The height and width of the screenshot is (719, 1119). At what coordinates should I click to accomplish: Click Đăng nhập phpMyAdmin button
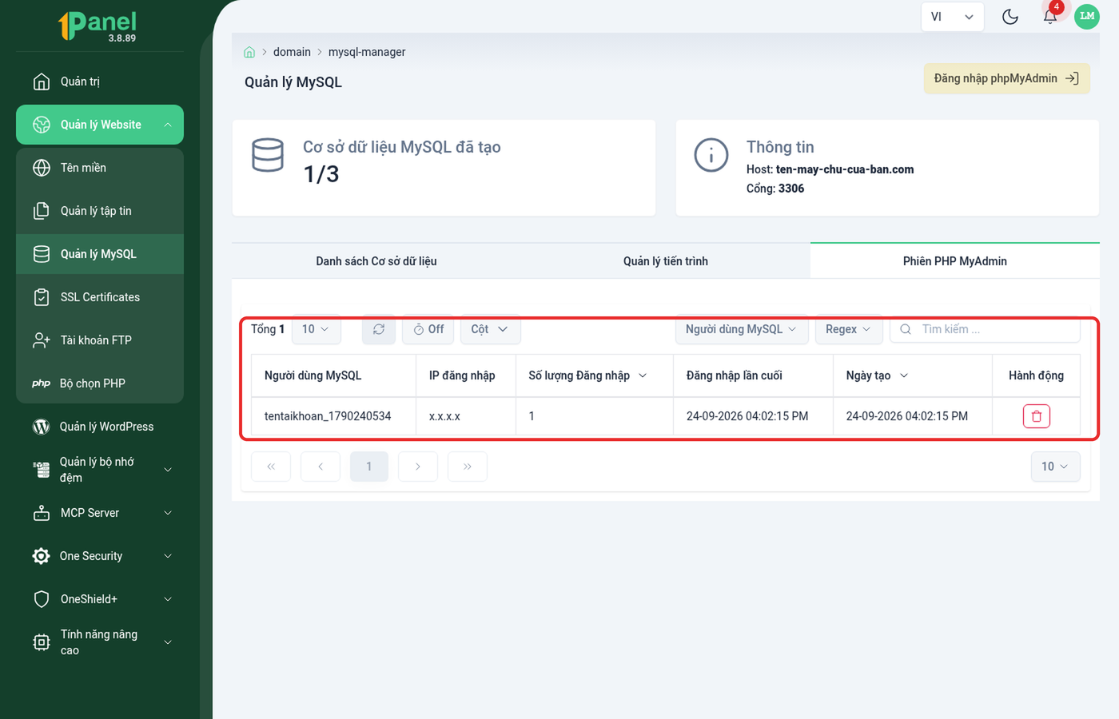[1007, 78]
